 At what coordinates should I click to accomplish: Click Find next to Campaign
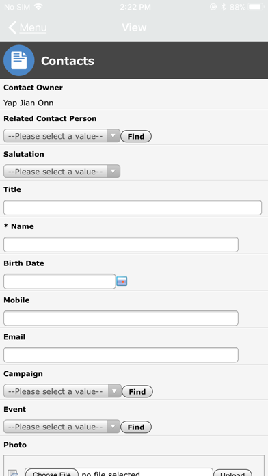(137, 392)
